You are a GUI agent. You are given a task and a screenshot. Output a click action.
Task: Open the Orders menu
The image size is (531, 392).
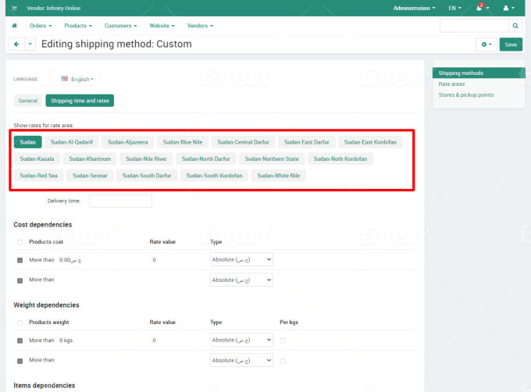(x=41, y=26)
